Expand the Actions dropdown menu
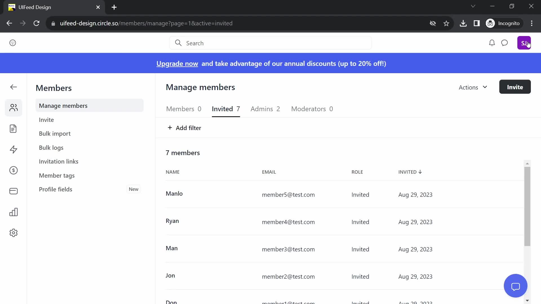The image size is (541, 304). (473, 87)
